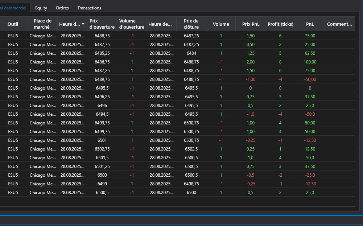Click the closing price 6484 cell
Screen dimensions: 363x226
(x=191, y=53)
